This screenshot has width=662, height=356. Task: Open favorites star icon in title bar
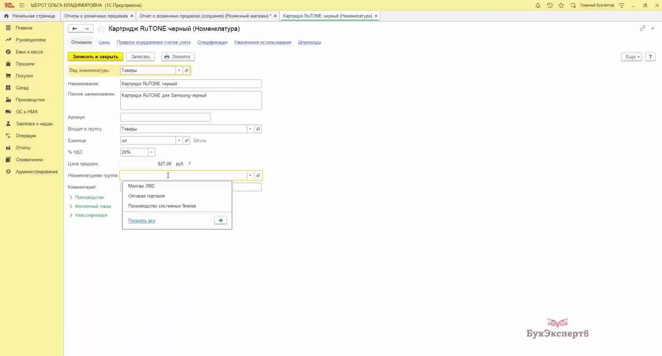click(x=561, y=5)
